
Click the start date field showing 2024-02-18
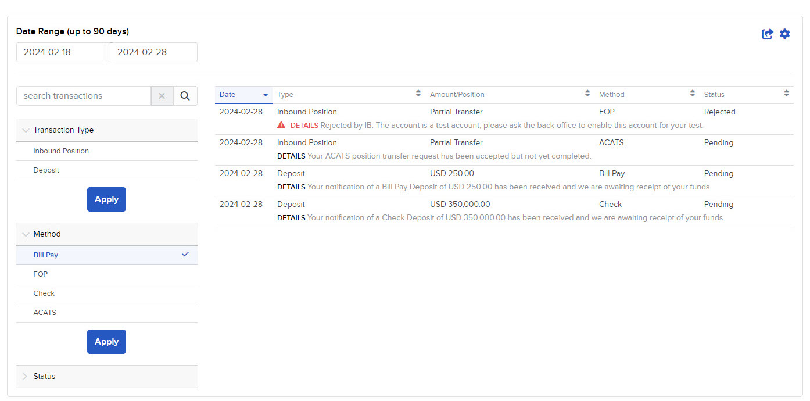click(60, 52)
